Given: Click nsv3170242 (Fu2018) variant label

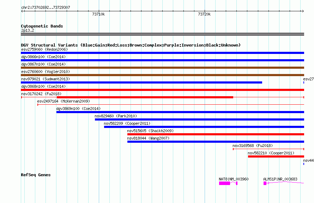Looking at the screenshot, I should tap(41, 94).
